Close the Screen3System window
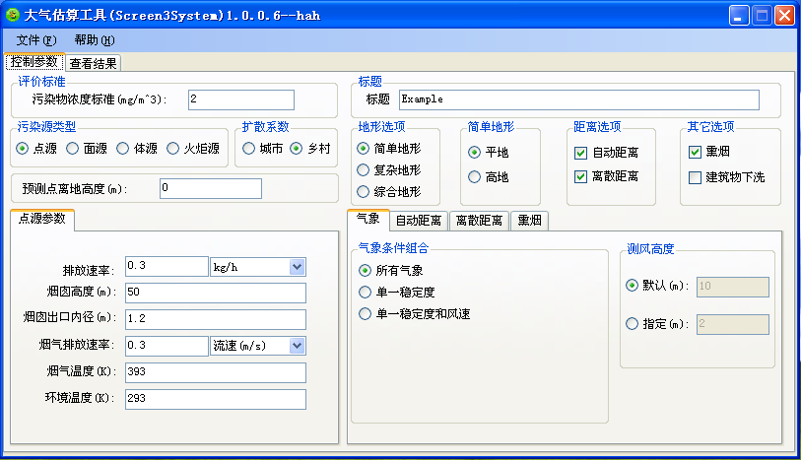Screen dimensions: 801x460 tap(784, 16)
